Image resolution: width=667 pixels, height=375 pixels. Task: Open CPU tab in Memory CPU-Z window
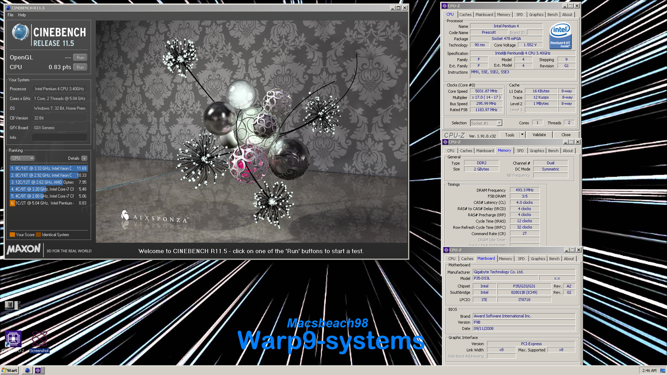[x=451, y=151]
